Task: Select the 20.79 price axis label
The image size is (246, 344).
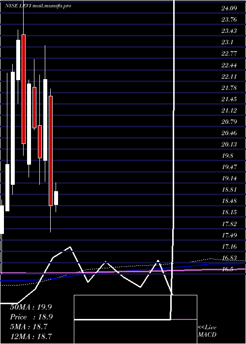Action: coord(229,122)
